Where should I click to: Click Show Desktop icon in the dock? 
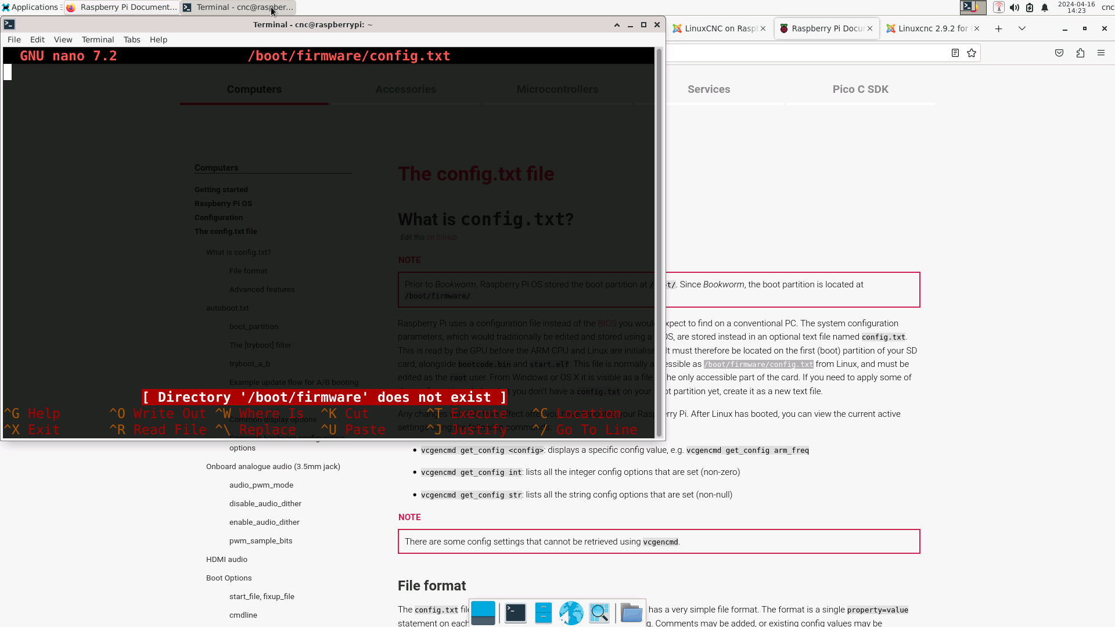(483, 613)
